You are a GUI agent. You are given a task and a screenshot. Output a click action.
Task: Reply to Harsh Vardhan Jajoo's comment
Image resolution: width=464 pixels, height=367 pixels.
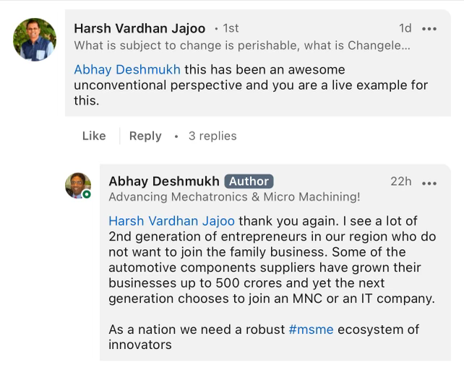pos(145,136)
